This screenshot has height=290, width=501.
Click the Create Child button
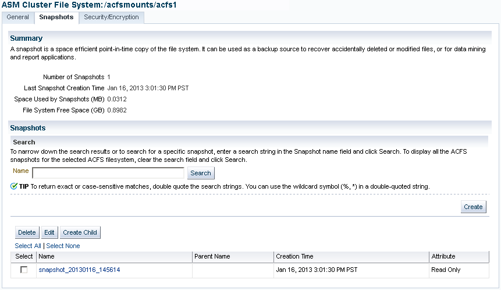point(80,232)
